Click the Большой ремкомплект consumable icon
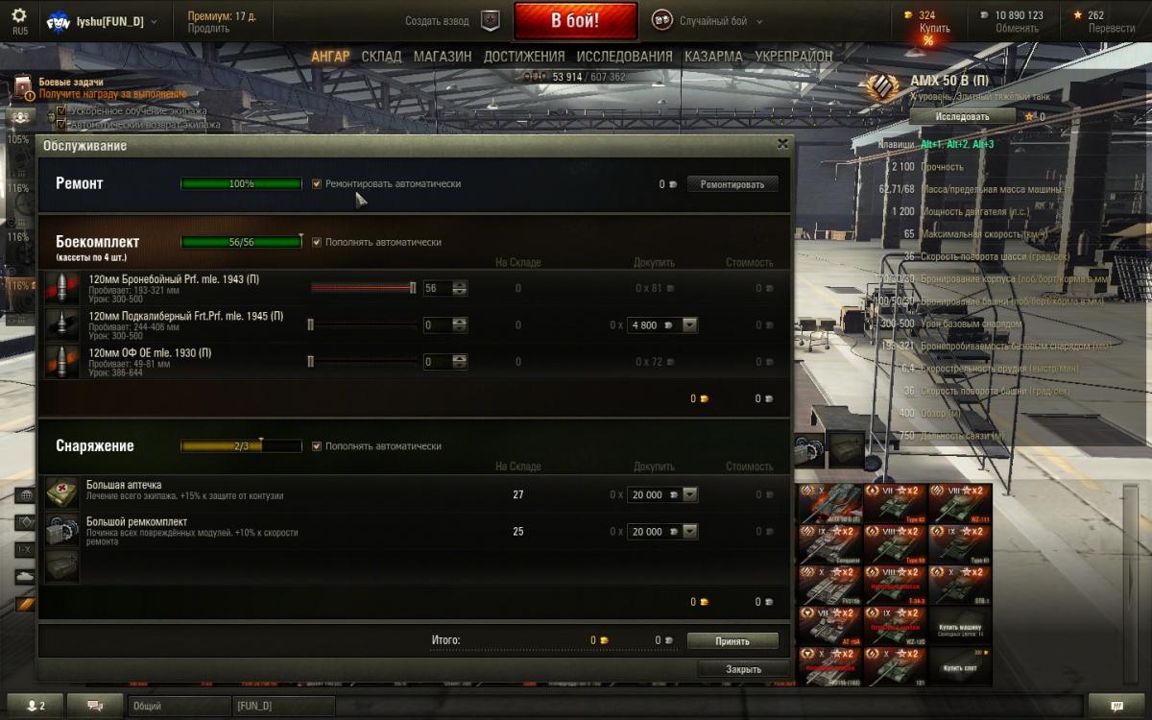 tap(61, 530)
